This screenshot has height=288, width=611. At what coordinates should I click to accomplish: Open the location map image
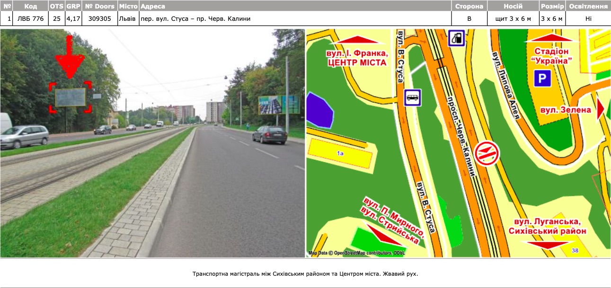click(458, 143)
